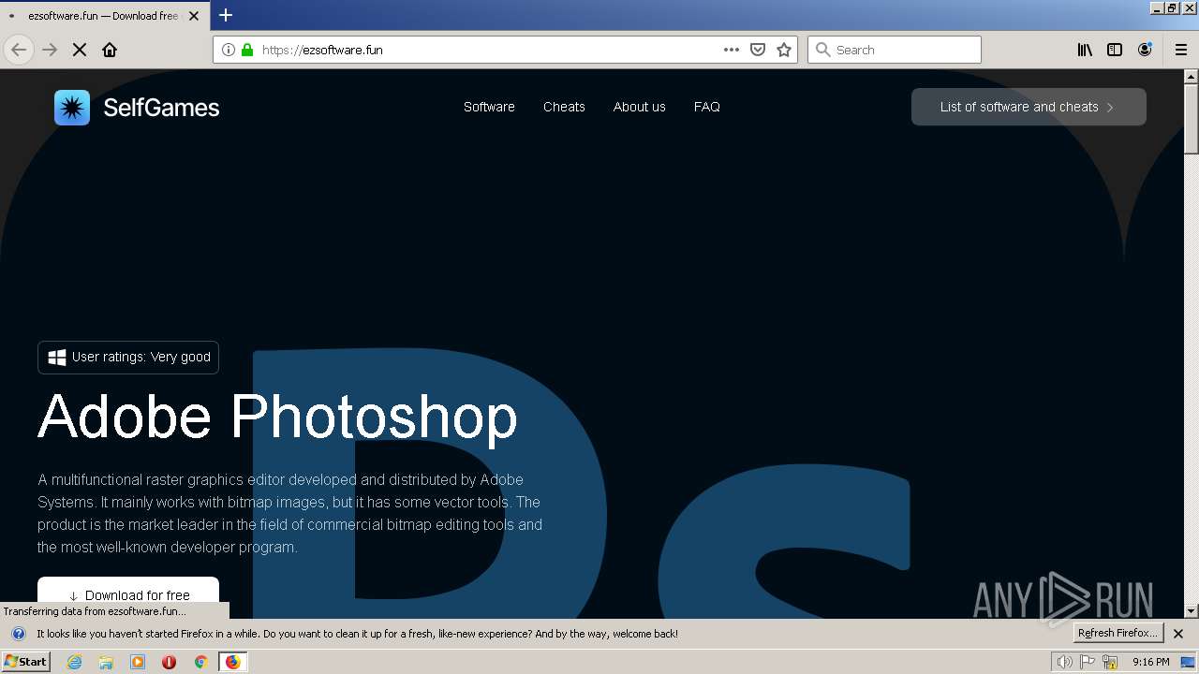The width and height of the screenshot is (1199, 674).
Task: Dismiss the Firefox refresh notification bar
Action: point(1178,634)
